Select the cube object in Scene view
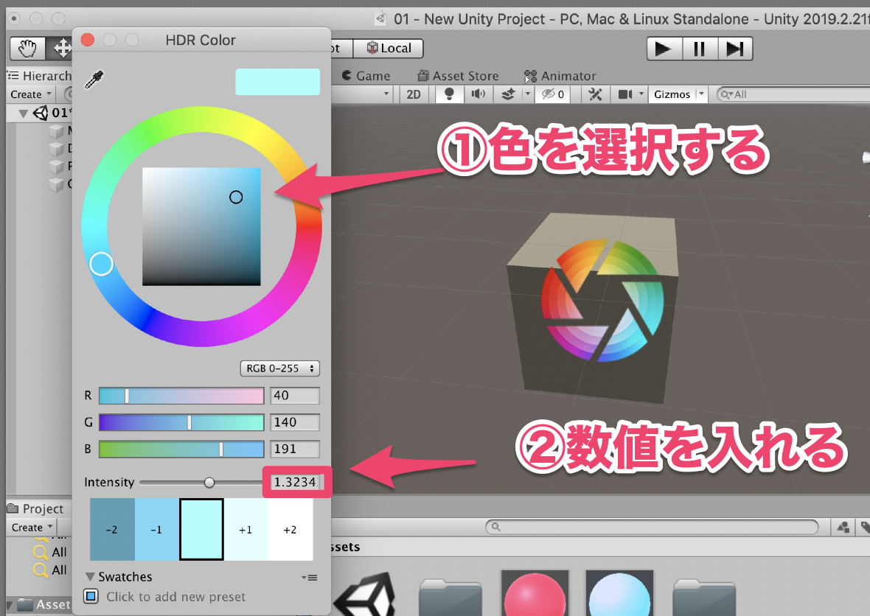 coord(593,308)
